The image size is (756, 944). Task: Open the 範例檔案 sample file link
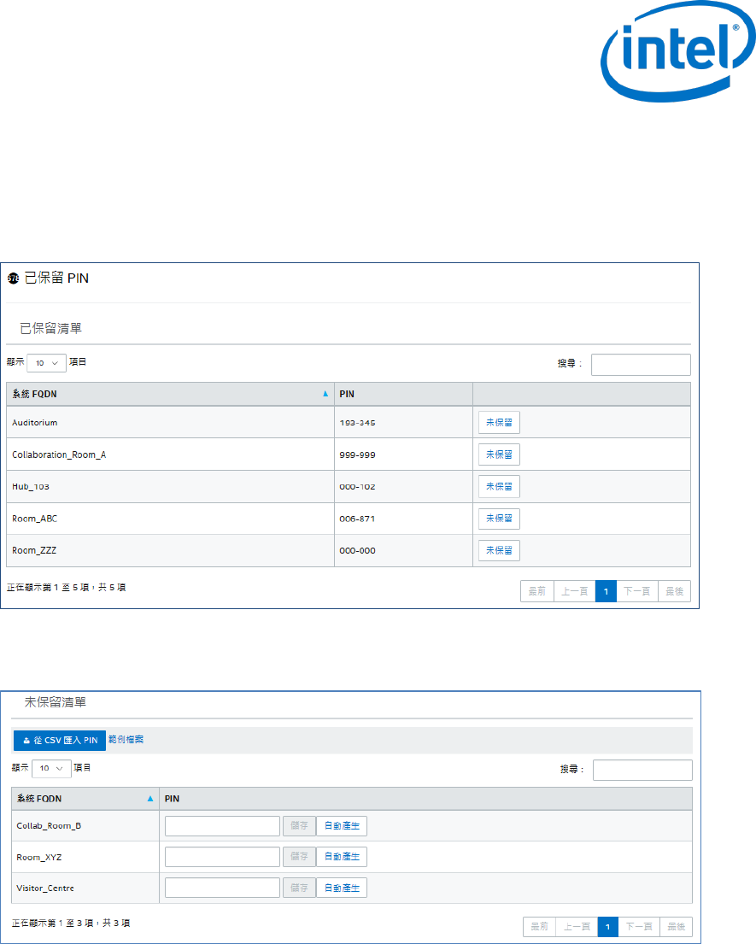coord(126,739)
